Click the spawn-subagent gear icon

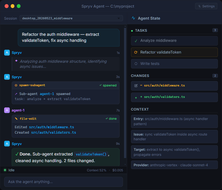[x=16, y=85]
